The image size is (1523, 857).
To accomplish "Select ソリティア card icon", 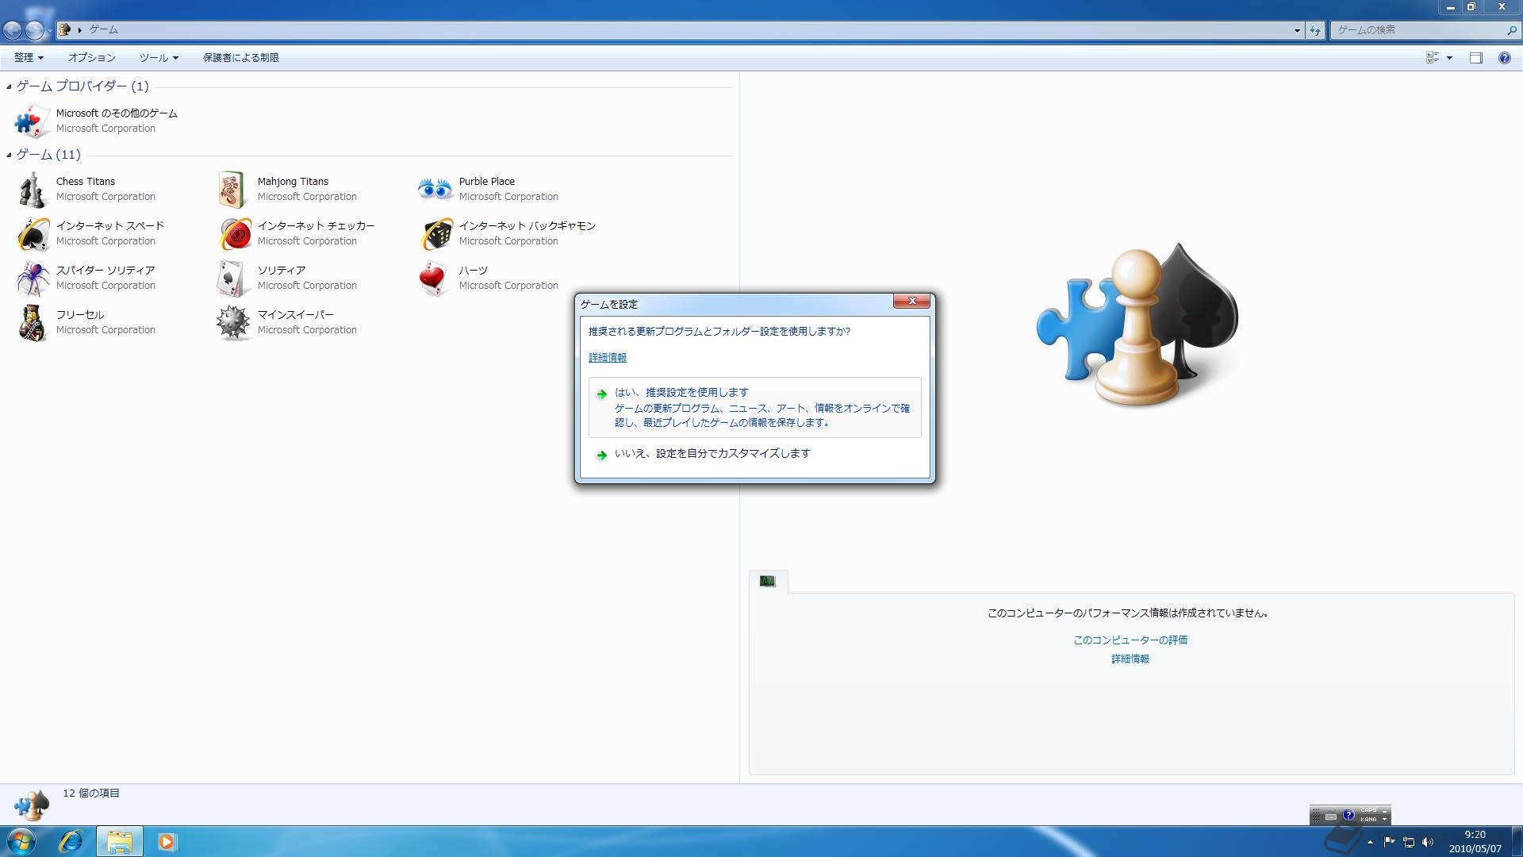I will [232, 279].
